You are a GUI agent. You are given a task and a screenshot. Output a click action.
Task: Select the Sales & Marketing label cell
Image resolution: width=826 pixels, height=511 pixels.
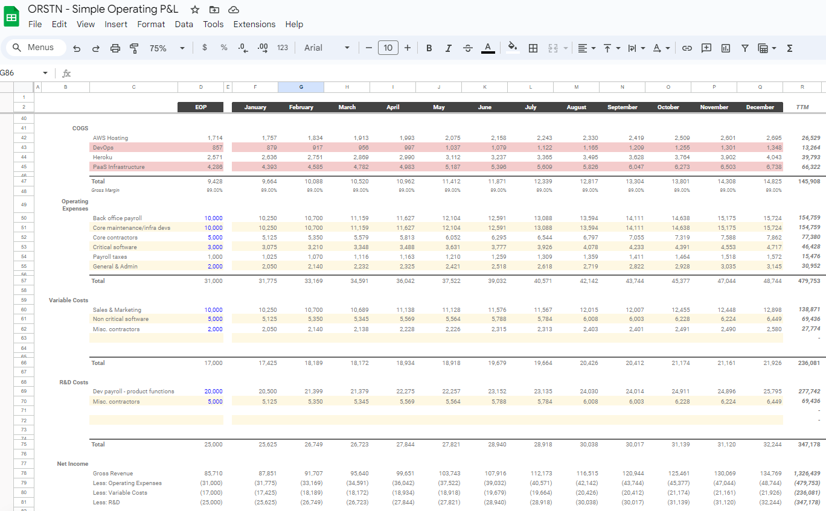point(134,310)
